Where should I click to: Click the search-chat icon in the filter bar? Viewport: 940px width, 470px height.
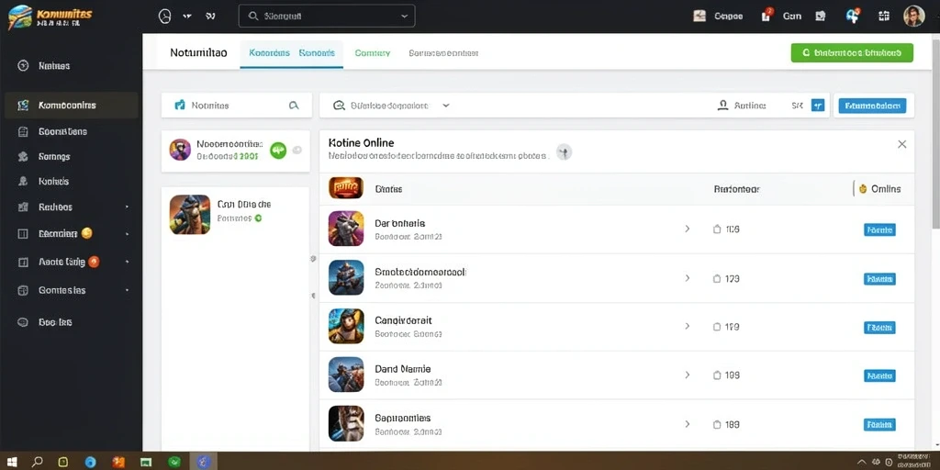[x=339, y=106]
